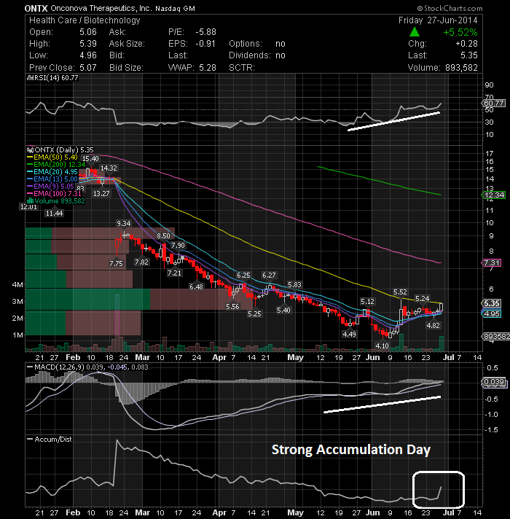The image size is (510, 519).
Task: Click the 5.56 price annotation
Action: pos(232,307)
